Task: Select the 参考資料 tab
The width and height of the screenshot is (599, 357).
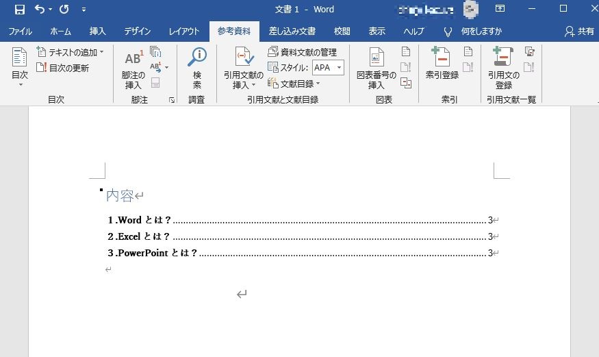Action: tap(234, 32)
